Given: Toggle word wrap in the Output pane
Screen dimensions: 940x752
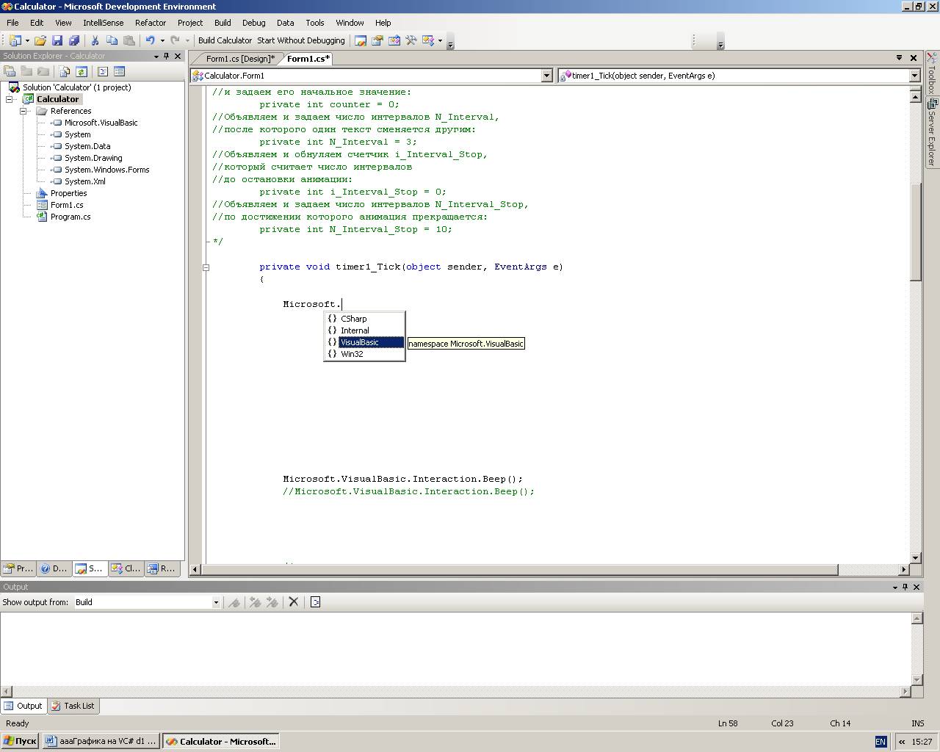Looking at the screenshot, I should point(316,602).
